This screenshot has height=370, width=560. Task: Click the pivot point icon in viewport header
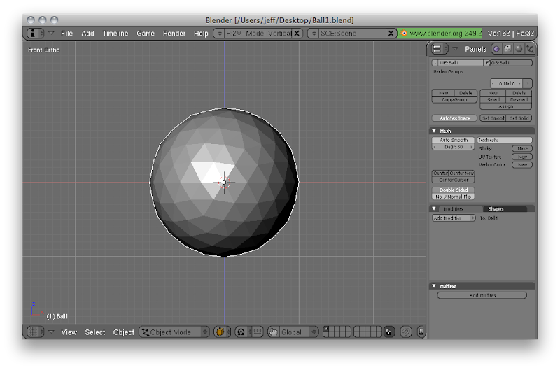pyautogui.click(x=242, y=332)
